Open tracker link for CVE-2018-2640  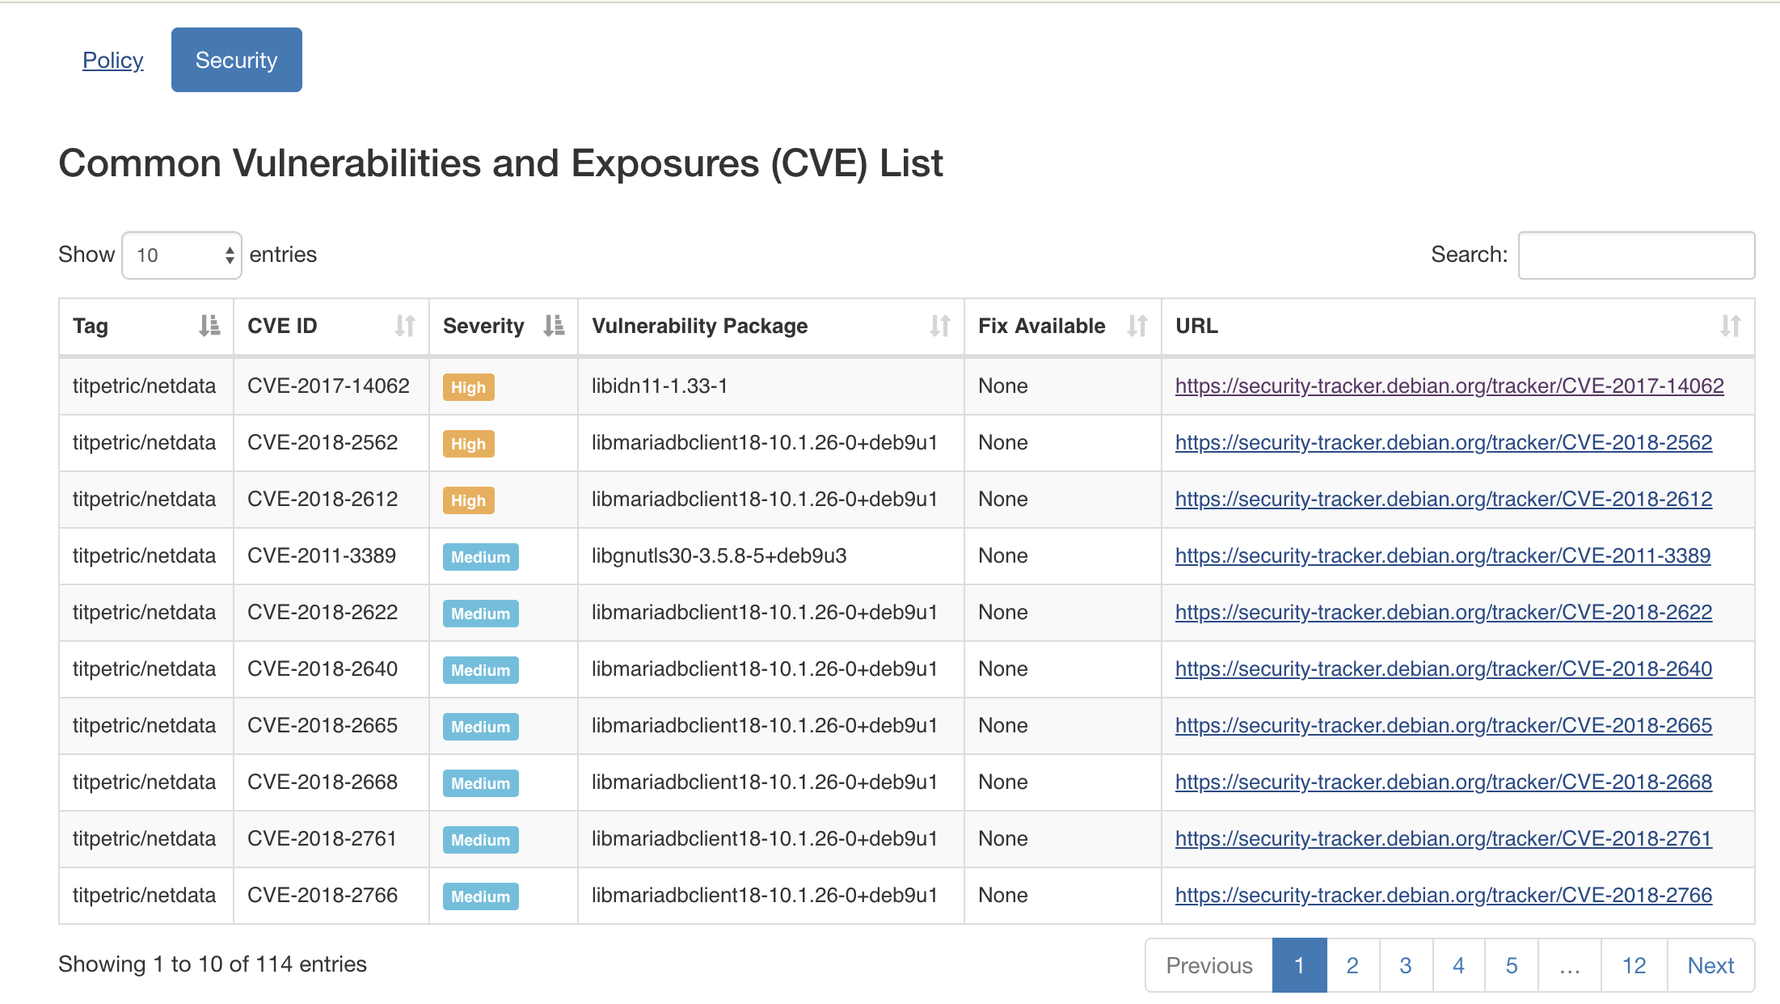(x=1444, y=669)
